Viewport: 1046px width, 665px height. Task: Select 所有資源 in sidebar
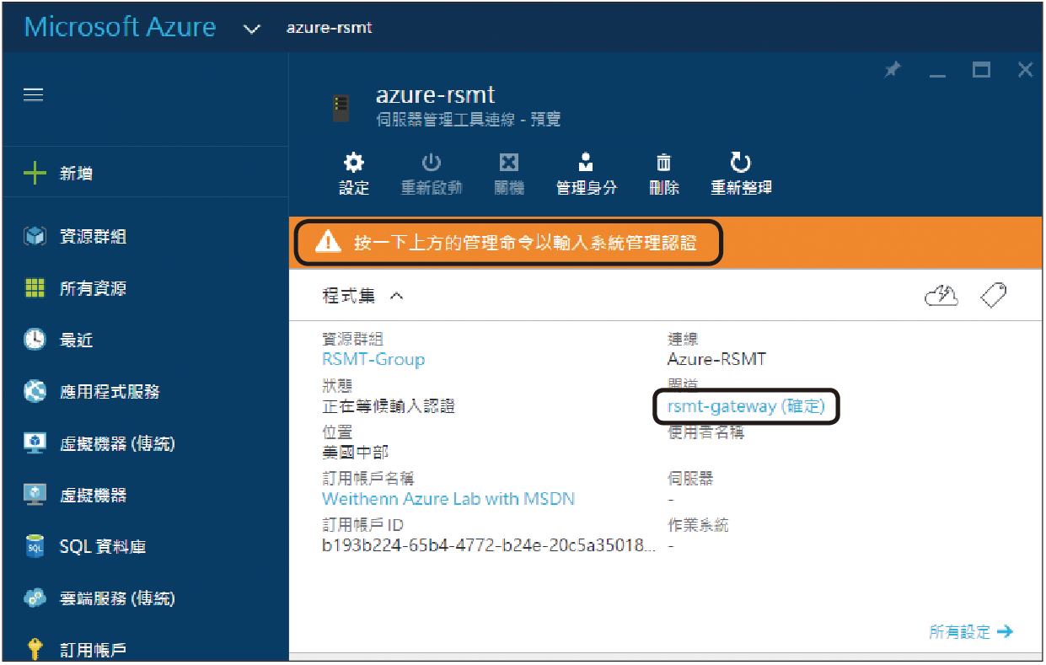[x=93, y=288]
